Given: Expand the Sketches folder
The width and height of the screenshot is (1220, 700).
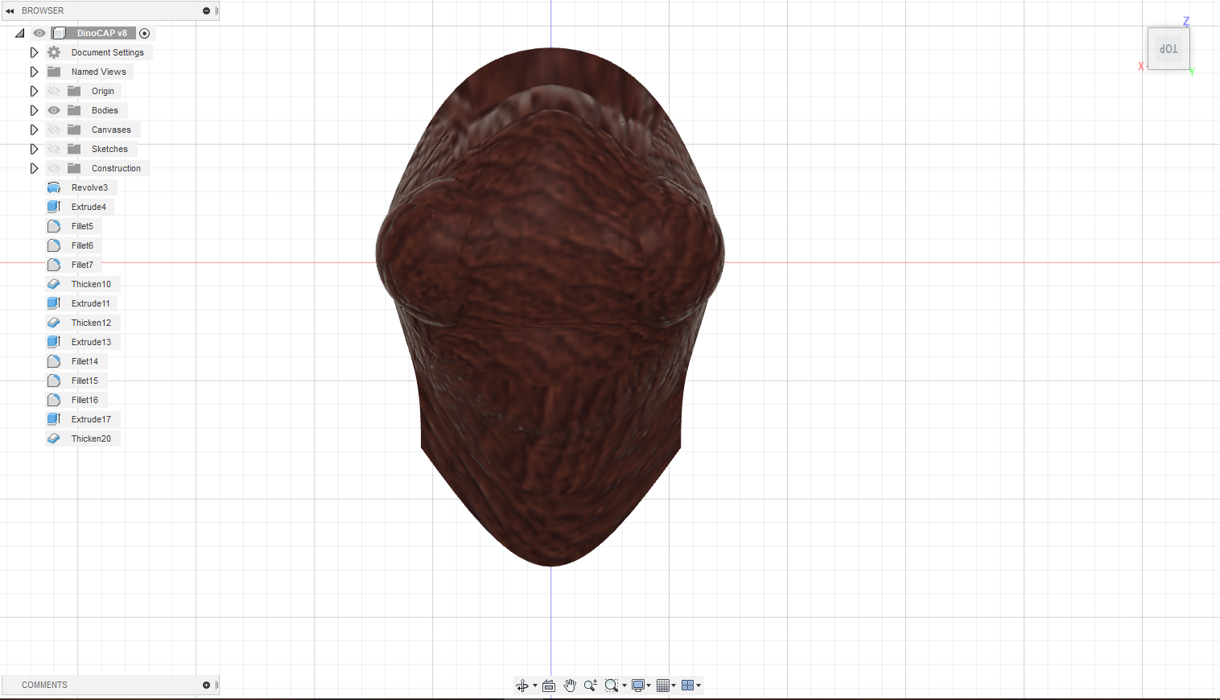Looking at the screenshot, I should (34, 149).
